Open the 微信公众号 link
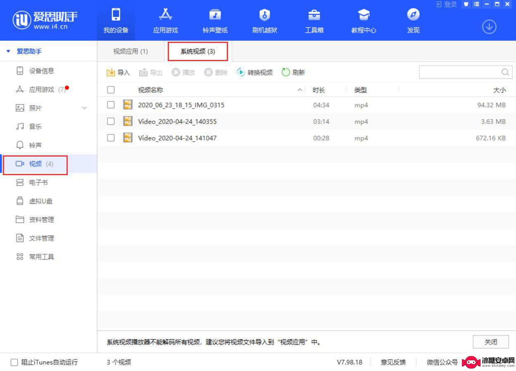This screenshot has width=516, height=371. [x=442, y=362]
